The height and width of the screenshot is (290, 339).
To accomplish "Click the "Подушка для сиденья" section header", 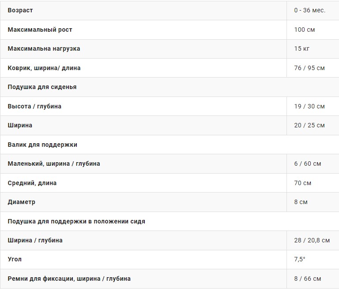I will tap(42, 87).
